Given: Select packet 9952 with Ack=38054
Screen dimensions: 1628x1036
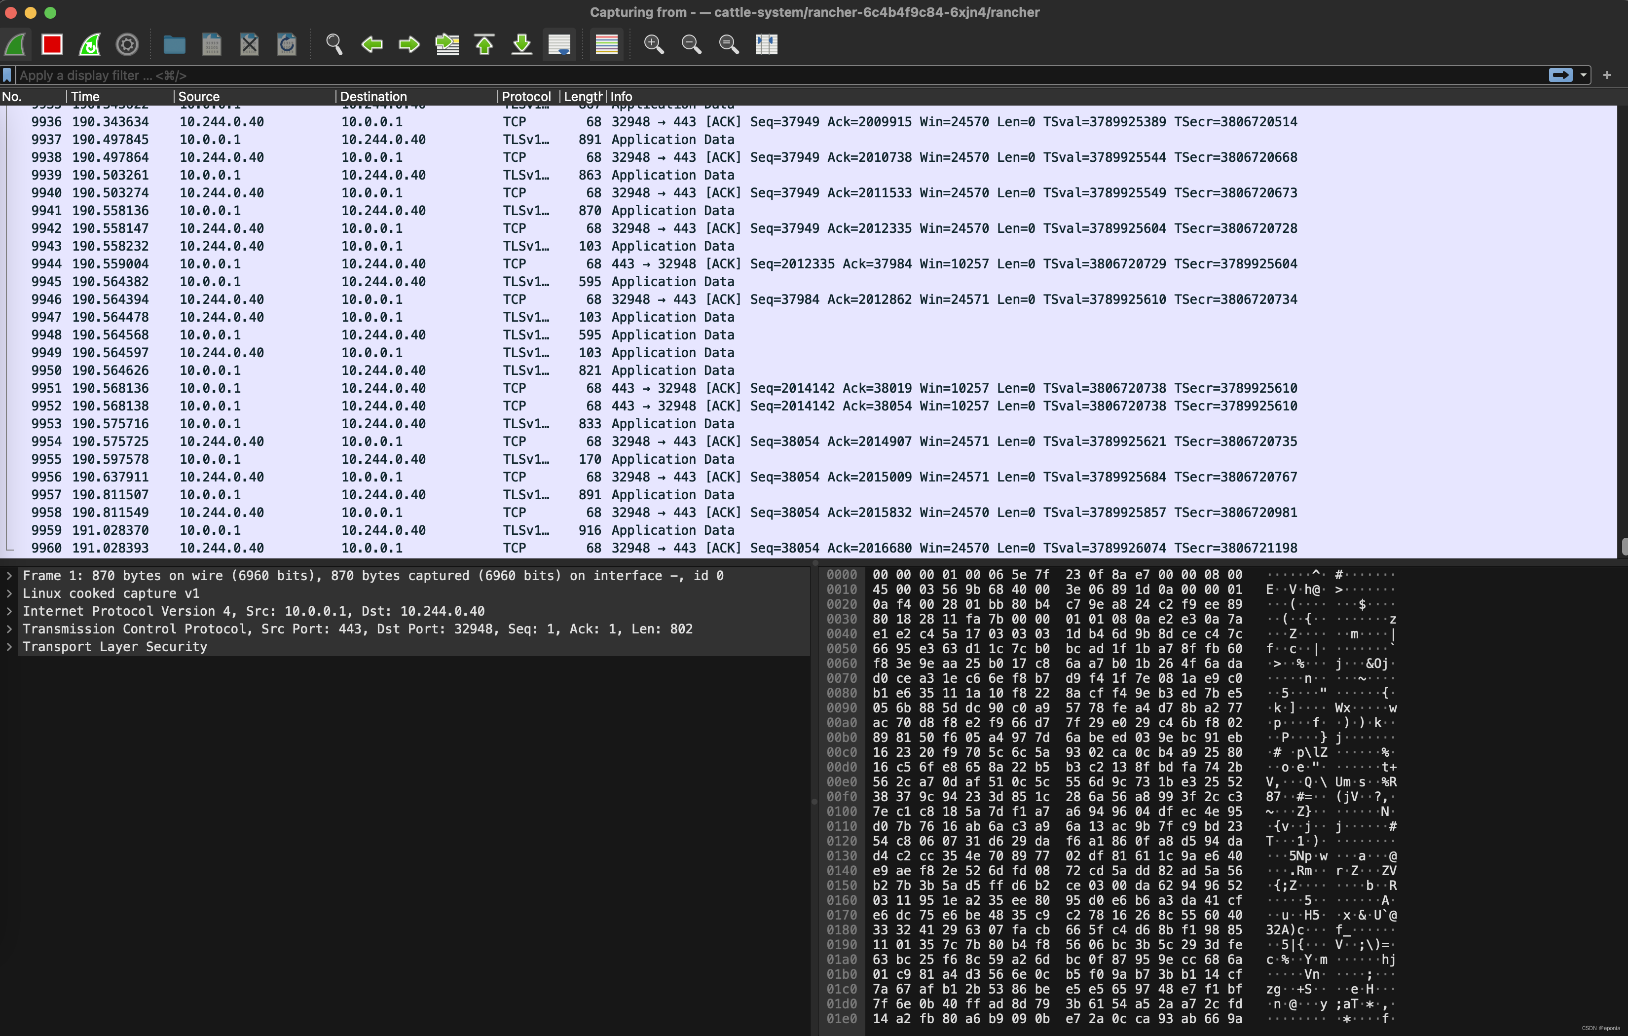Looking at the screenshot, I should point(808,406).
